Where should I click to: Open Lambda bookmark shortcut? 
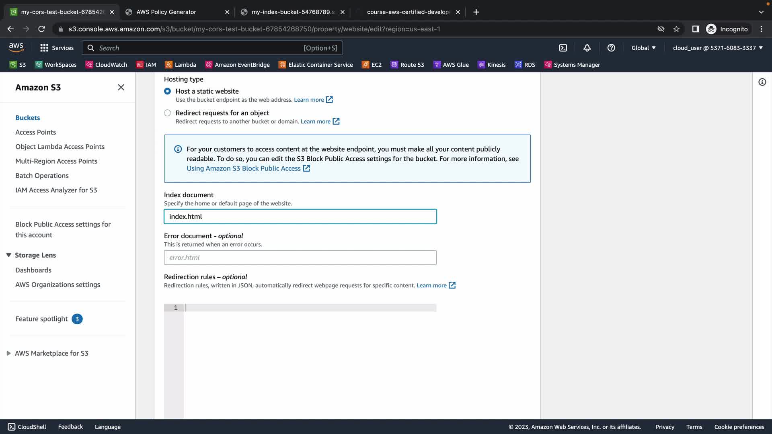181,65
